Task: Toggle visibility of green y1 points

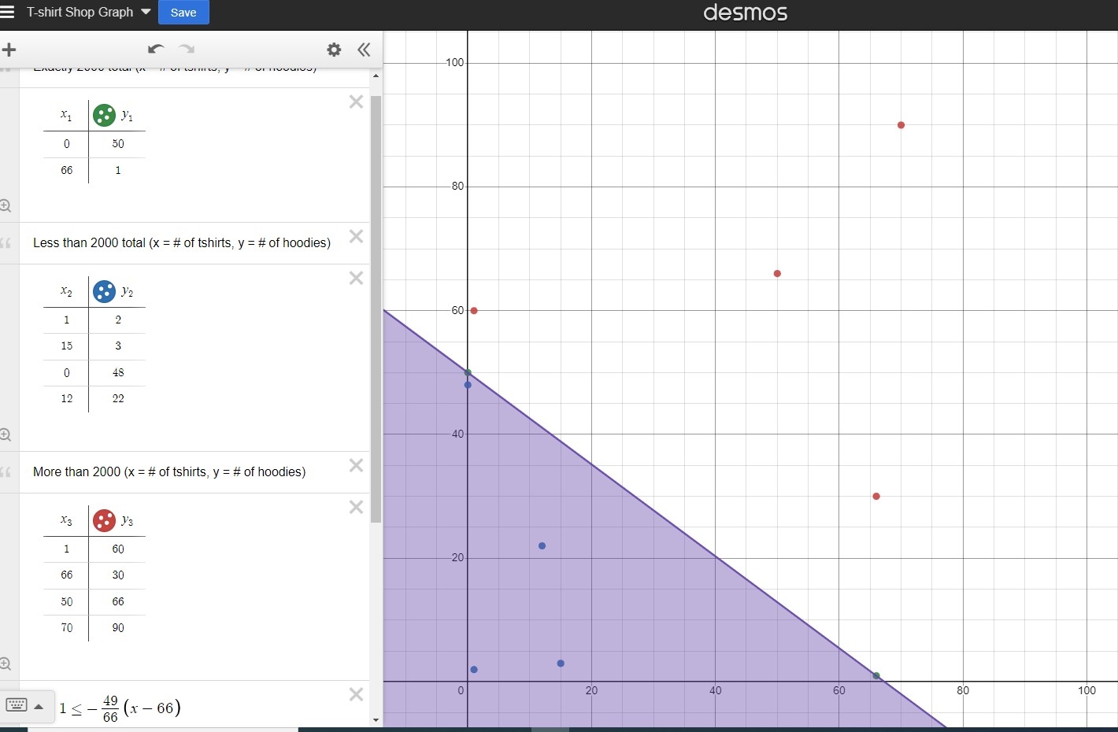Action: 104,116
